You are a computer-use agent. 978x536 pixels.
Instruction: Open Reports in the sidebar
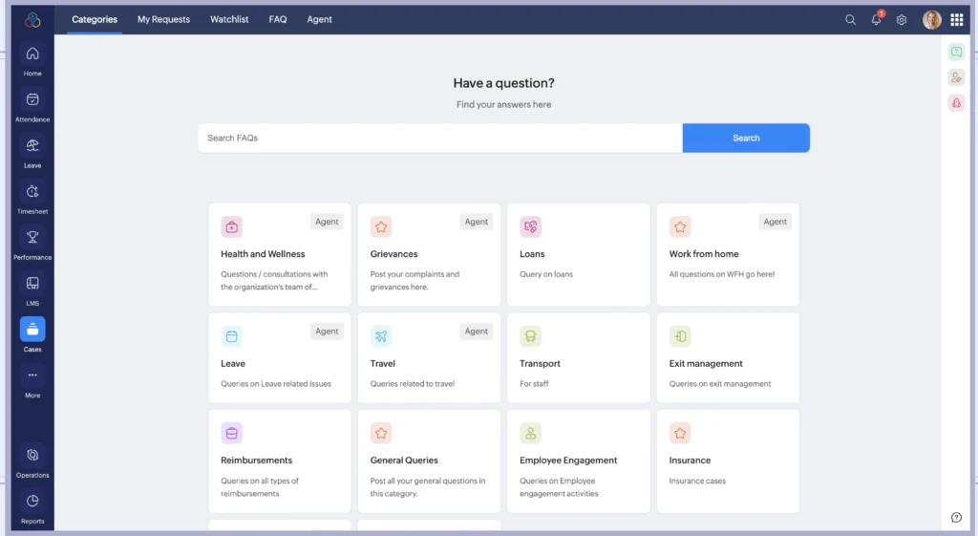32,501
